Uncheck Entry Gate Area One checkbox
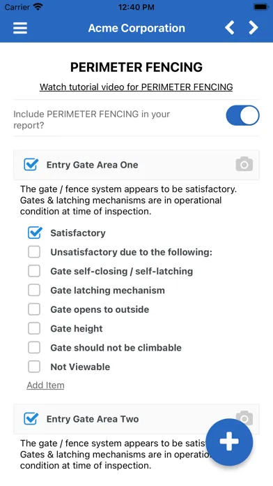 31,165
